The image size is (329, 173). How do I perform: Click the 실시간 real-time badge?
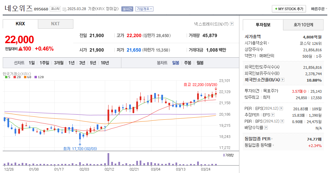(127, 9)
